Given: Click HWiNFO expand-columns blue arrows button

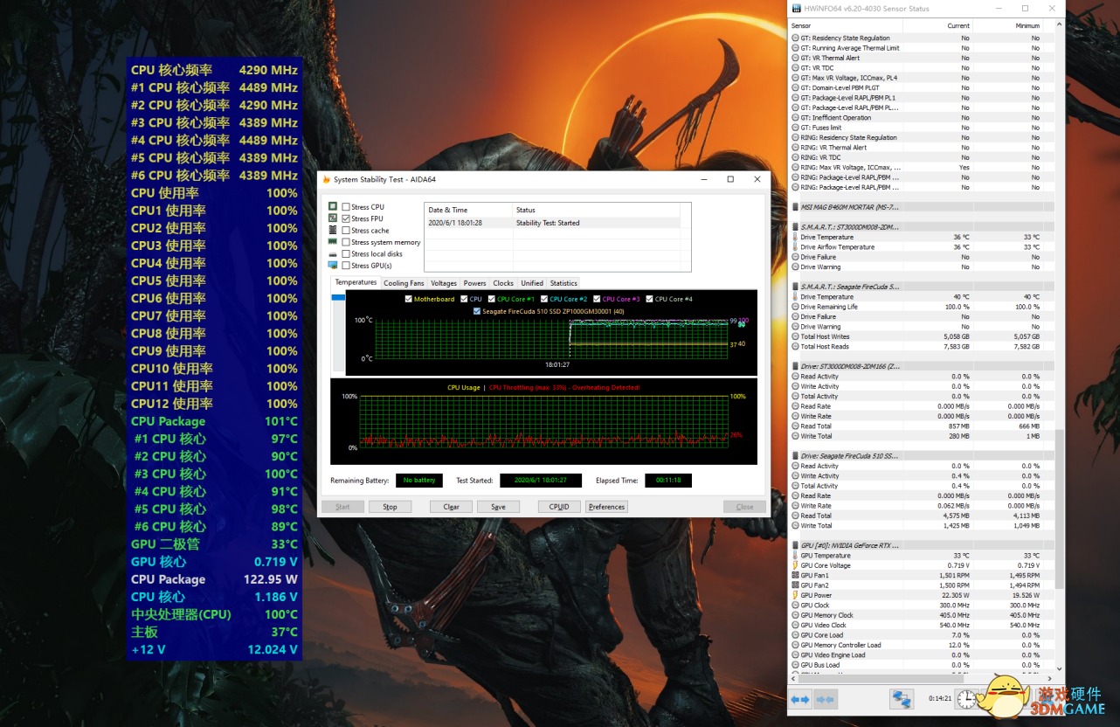Looking at the screenshot, I should [x=801, y=699].
